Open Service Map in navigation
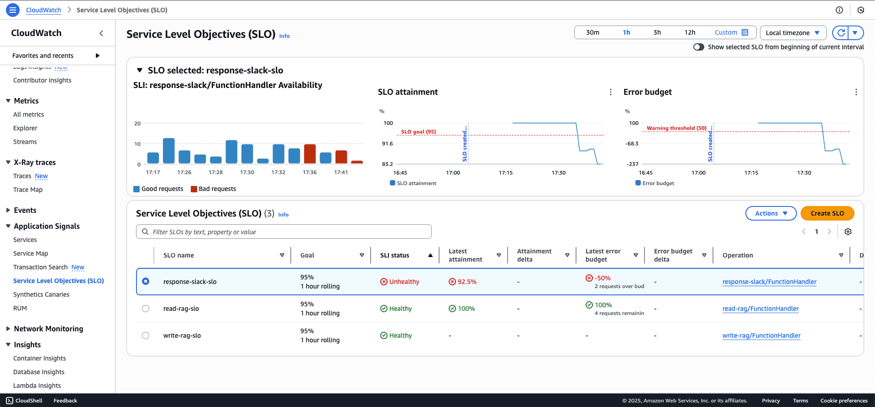 31,253
